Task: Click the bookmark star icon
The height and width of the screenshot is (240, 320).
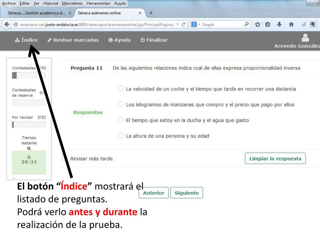Action: (257, 24)
